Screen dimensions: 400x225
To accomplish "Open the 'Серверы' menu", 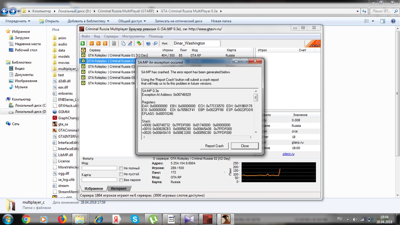I will coord(111,36).
